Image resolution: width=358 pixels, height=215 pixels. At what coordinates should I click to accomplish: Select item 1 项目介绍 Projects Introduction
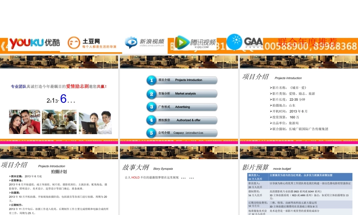point(182,80)
